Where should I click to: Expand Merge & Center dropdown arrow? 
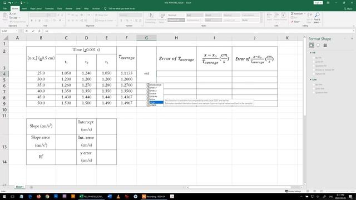[x=115, y=21]
